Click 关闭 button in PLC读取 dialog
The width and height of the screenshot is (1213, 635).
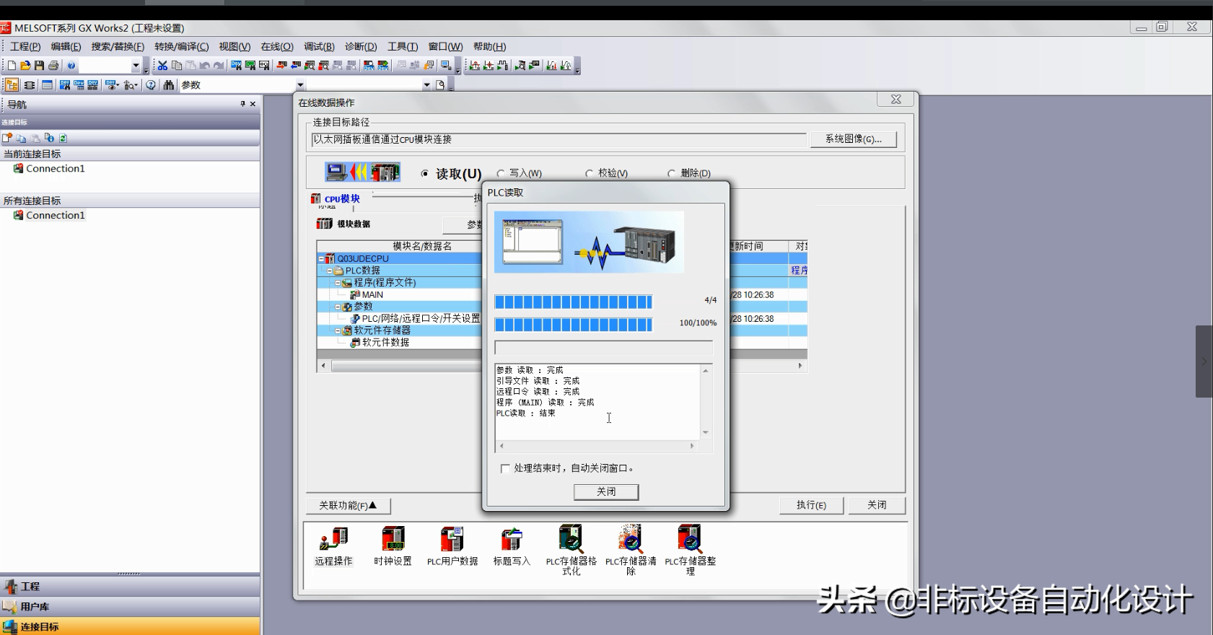pyautogui.click(x=606, y=491)
